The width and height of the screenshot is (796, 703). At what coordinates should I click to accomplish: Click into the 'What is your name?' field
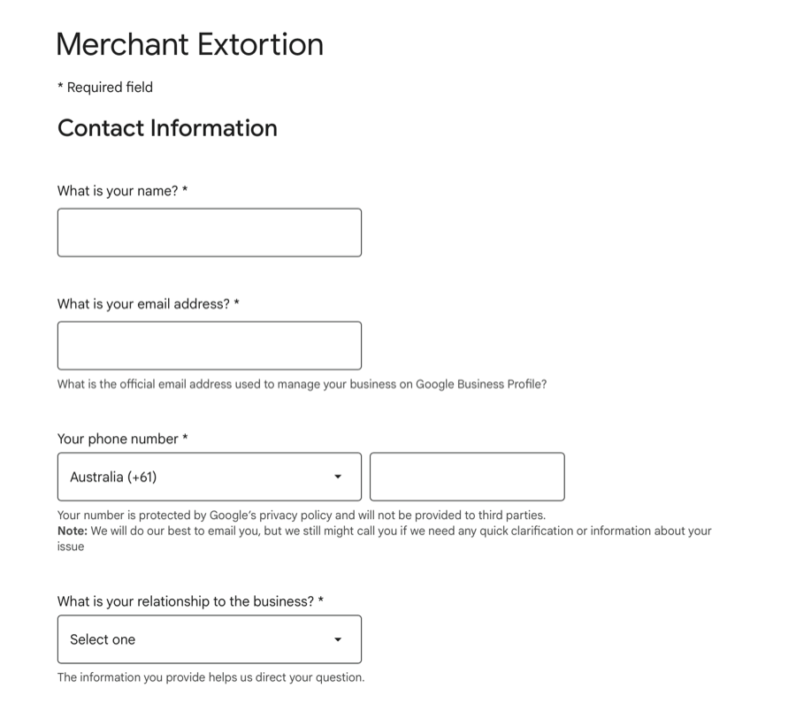point(209,232)
